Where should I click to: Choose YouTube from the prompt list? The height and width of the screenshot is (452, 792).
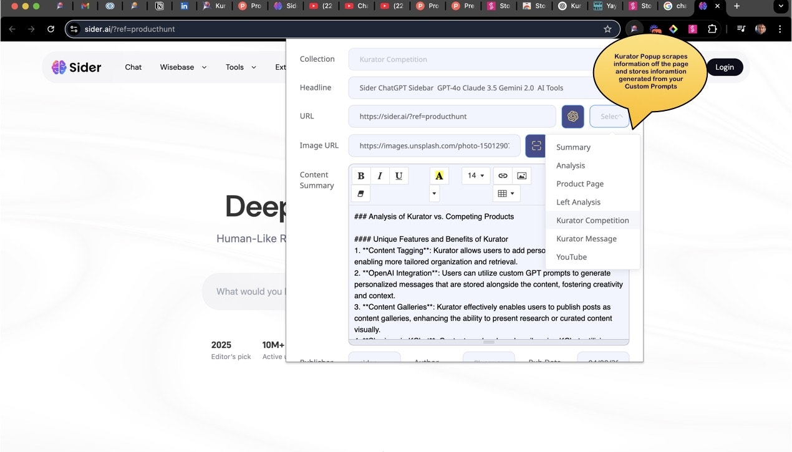pos(592,257)
